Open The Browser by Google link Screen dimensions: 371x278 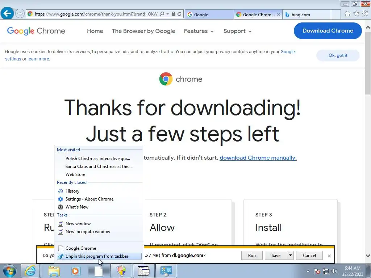point(143,31)
